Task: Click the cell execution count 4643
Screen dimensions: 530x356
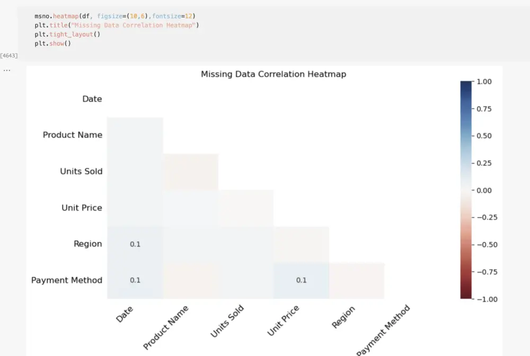Action: (x=9, y=55)
